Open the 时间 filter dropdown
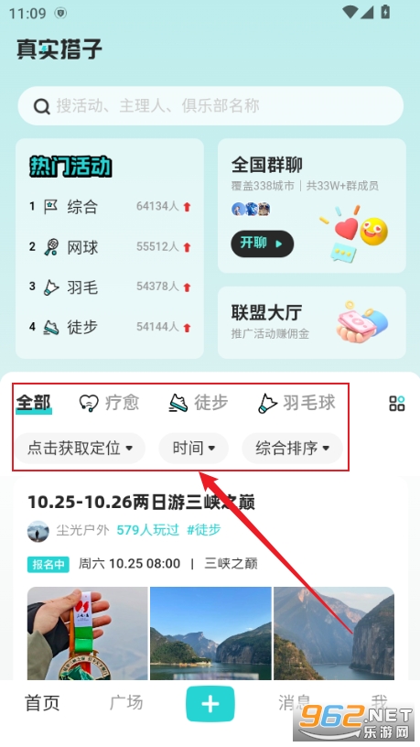420x747 pixels. point(193,448)
